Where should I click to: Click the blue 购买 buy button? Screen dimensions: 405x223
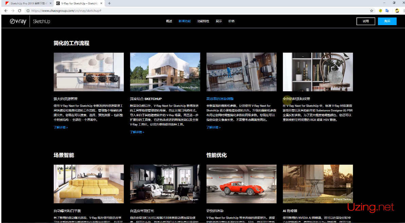(387, 21)
